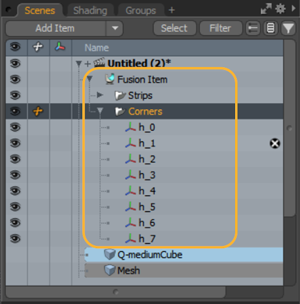
Task: Toggle visibility eye for h_7
Action: [15, 239]
